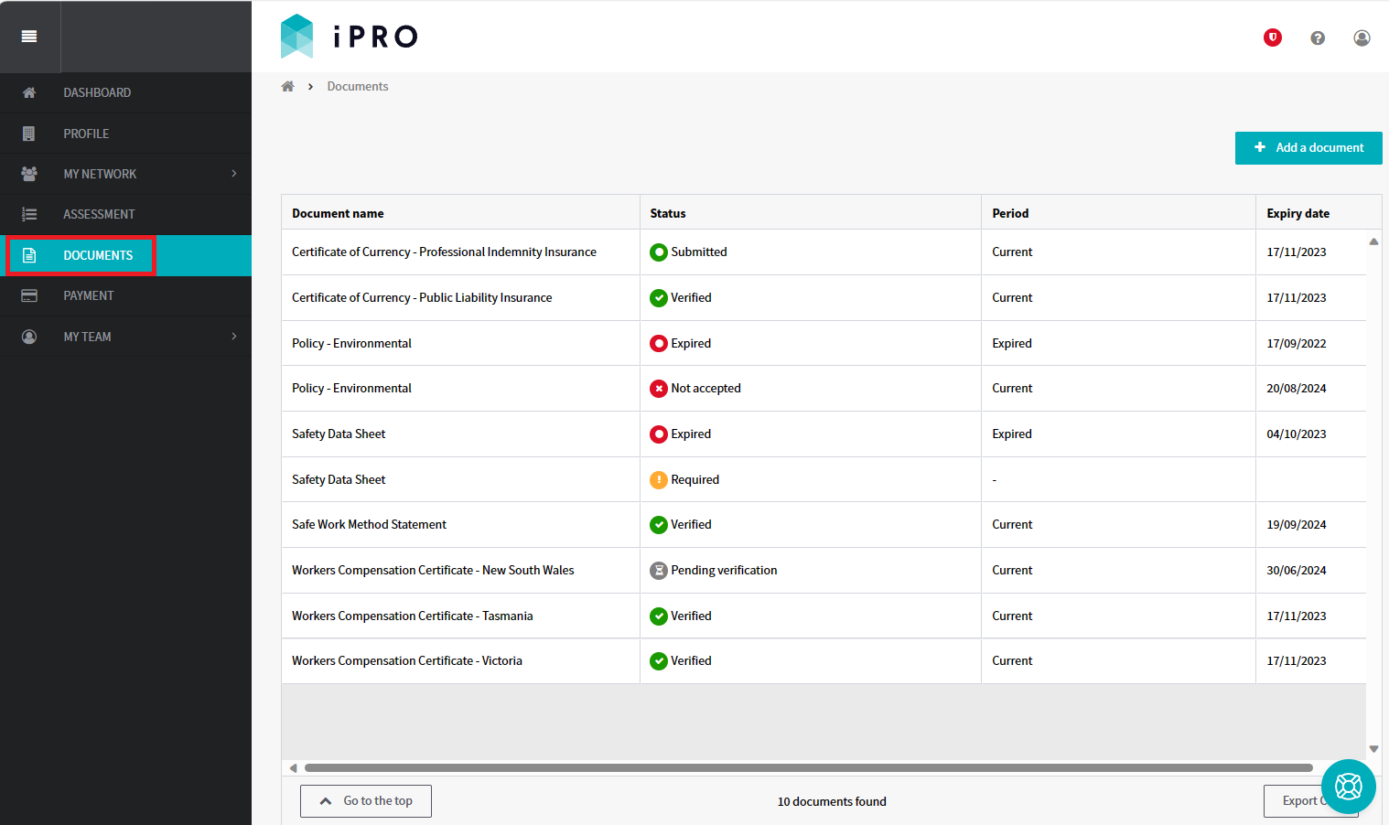Expand the My Team submenu chevron

234,337
